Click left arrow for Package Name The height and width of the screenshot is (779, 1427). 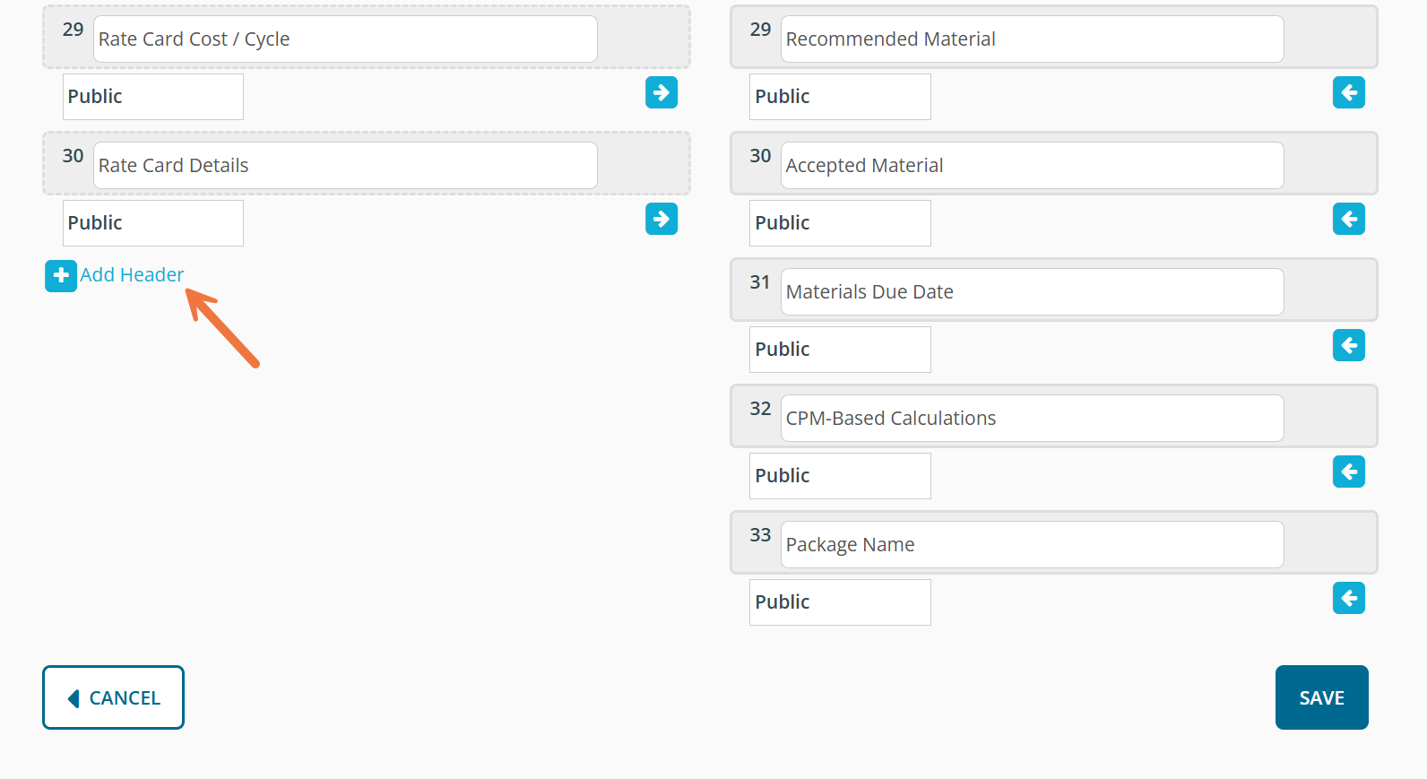click(1348, 598)
